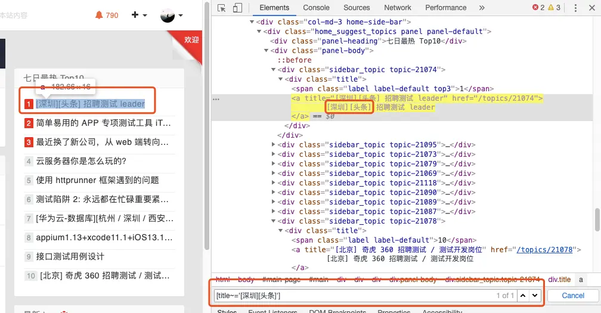Open notification bell showing 790
The image size is (601, 313).
(107, 16)
